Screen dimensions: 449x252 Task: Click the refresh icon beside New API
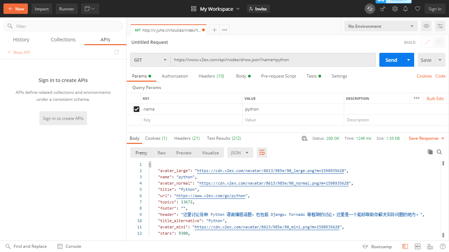click(117, 52)
